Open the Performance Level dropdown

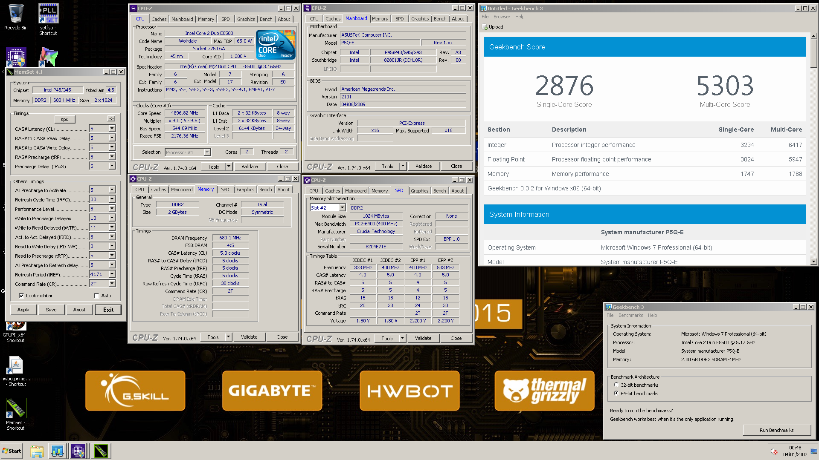point(112,209)
